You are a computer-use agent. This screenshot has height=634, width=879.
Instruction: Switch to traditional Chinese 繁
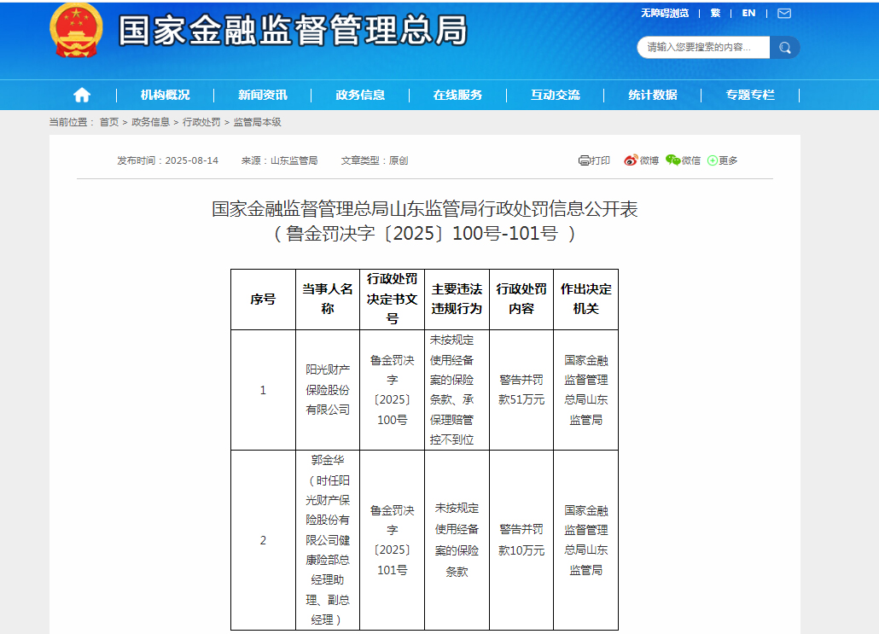click(715, 13)
